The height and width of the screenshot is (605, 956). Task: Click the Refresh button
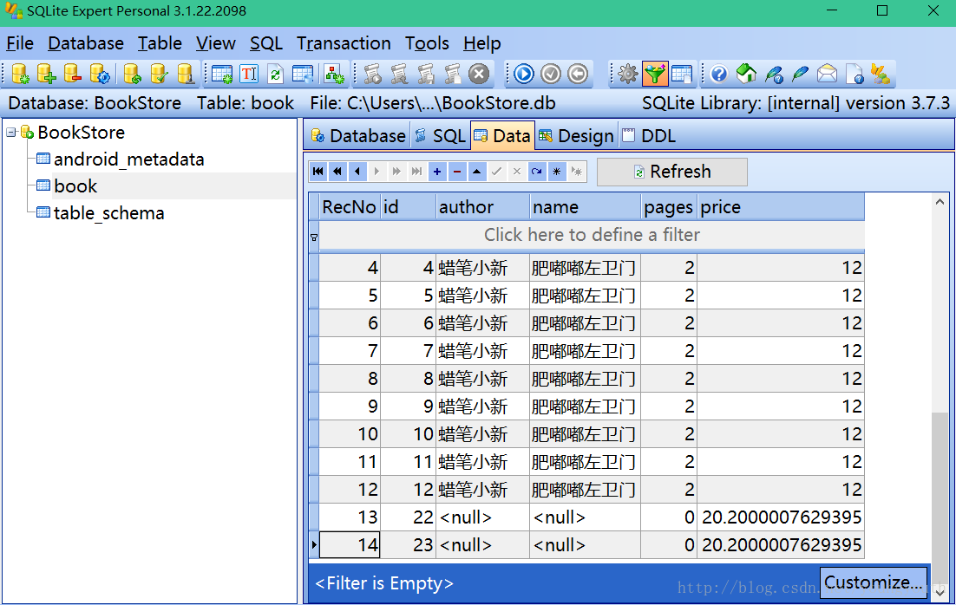tap(671, 172)
